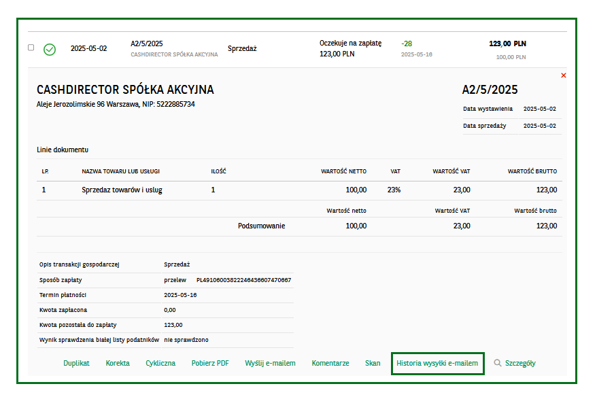This screenshot has height=399, width=597.
Task: Click Kwota pozostała do zapłaty value 123,00
Action: [173, 325]
